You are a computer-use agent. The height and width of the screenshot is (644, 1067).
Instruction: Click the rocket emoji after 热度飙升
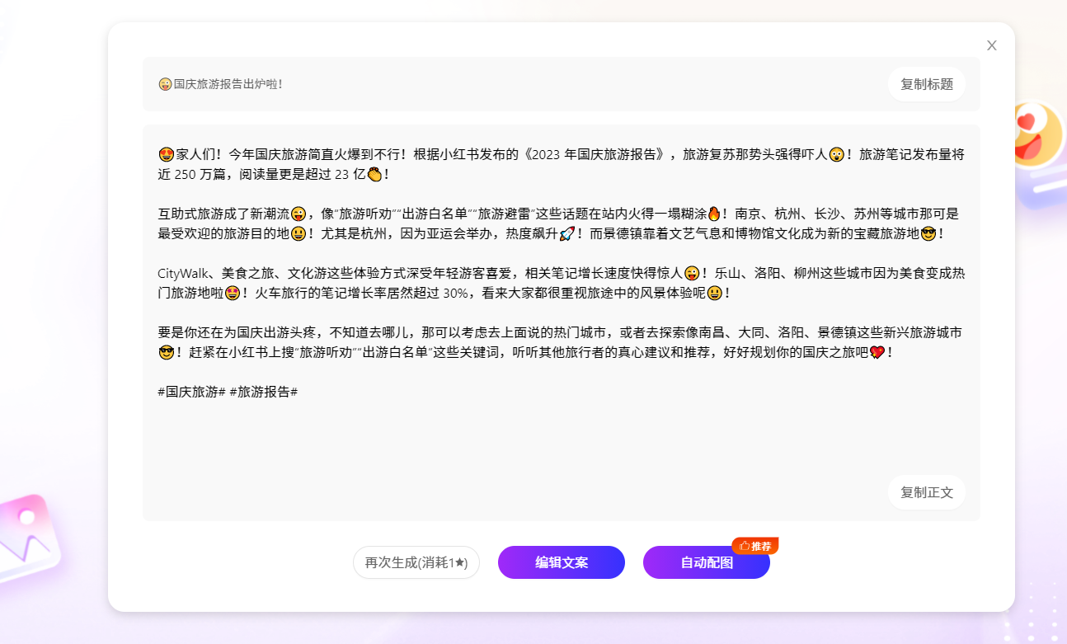tap(566, 234)
